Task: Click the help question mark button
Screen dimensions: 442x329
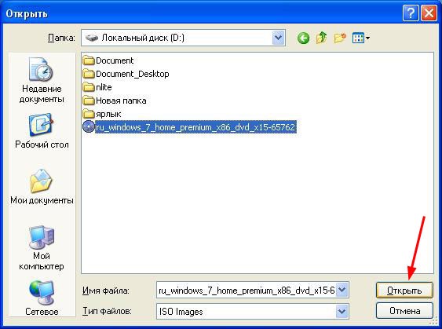Action: point(411,13)
